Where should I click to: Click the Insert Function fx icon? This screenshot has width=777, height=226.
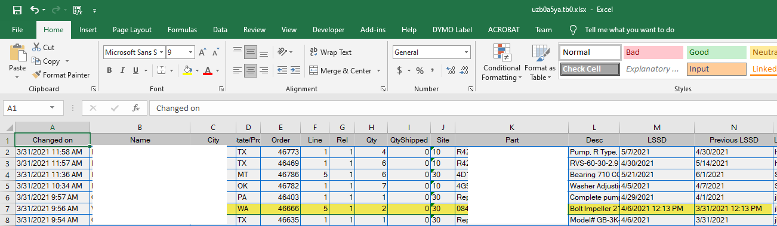[x=136, y=108]
